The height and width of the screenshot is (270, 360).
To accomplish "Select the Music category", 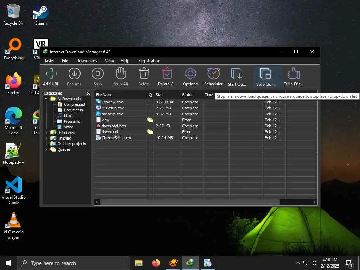I will [69, 116].
